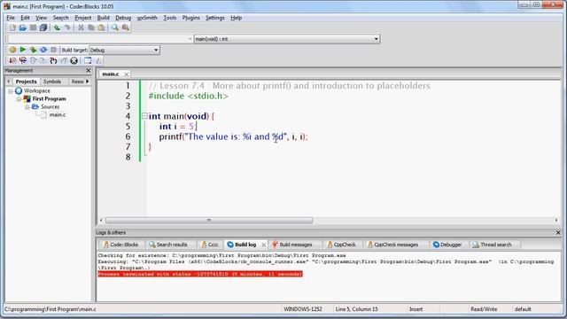This screenshot has height=319, width=567.
Task: Collapse the Sources folder node
Action: tap(27, 107)
